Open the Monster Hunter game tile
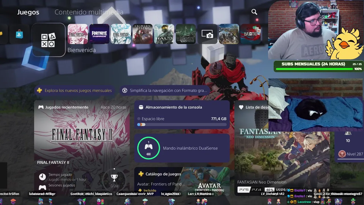The image size is (364, 205). pos(229,34)
